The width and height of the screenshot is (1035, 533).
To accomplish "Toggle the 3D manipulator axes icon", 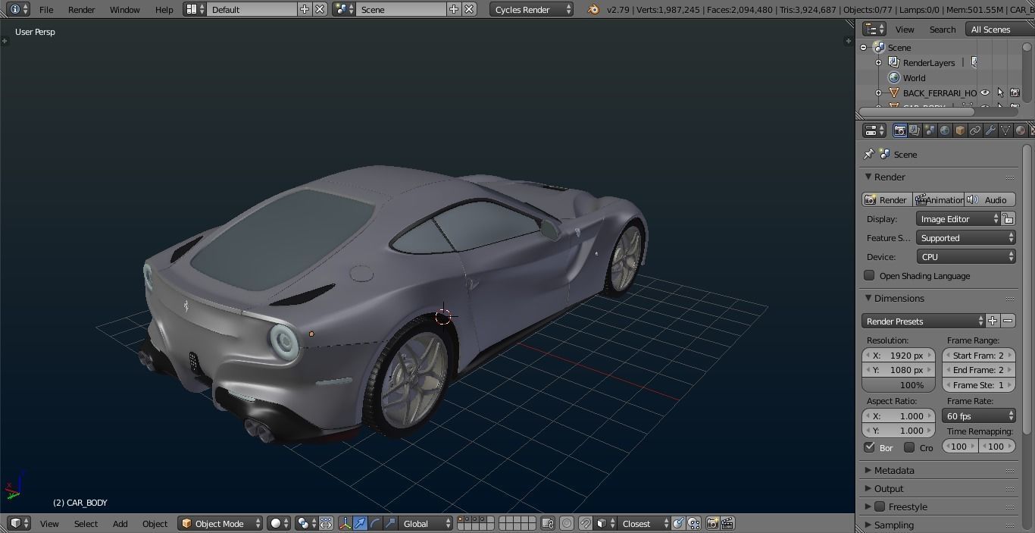I will point(345,523).
